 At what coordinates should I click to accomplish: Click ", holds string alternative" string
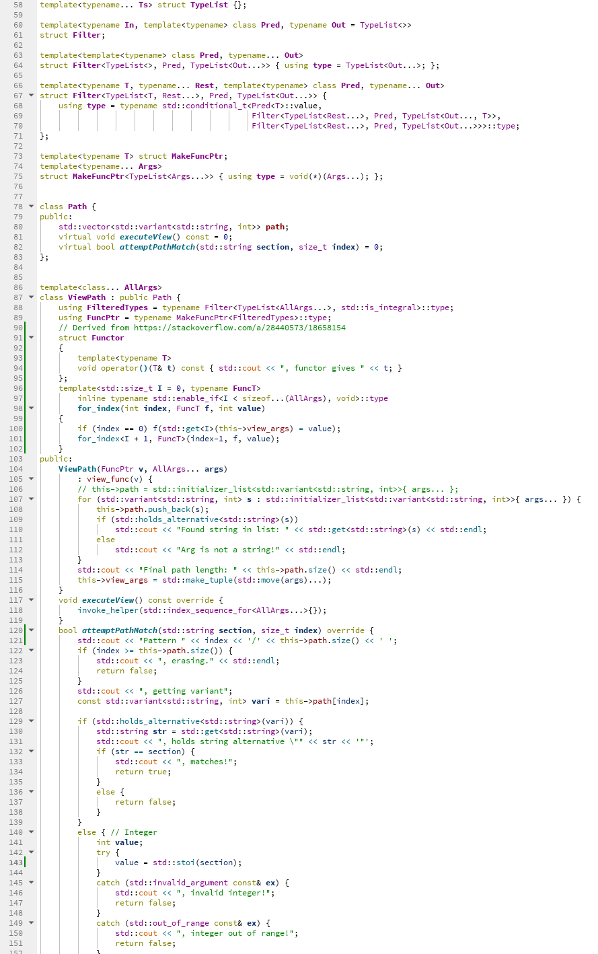(228, 741)
